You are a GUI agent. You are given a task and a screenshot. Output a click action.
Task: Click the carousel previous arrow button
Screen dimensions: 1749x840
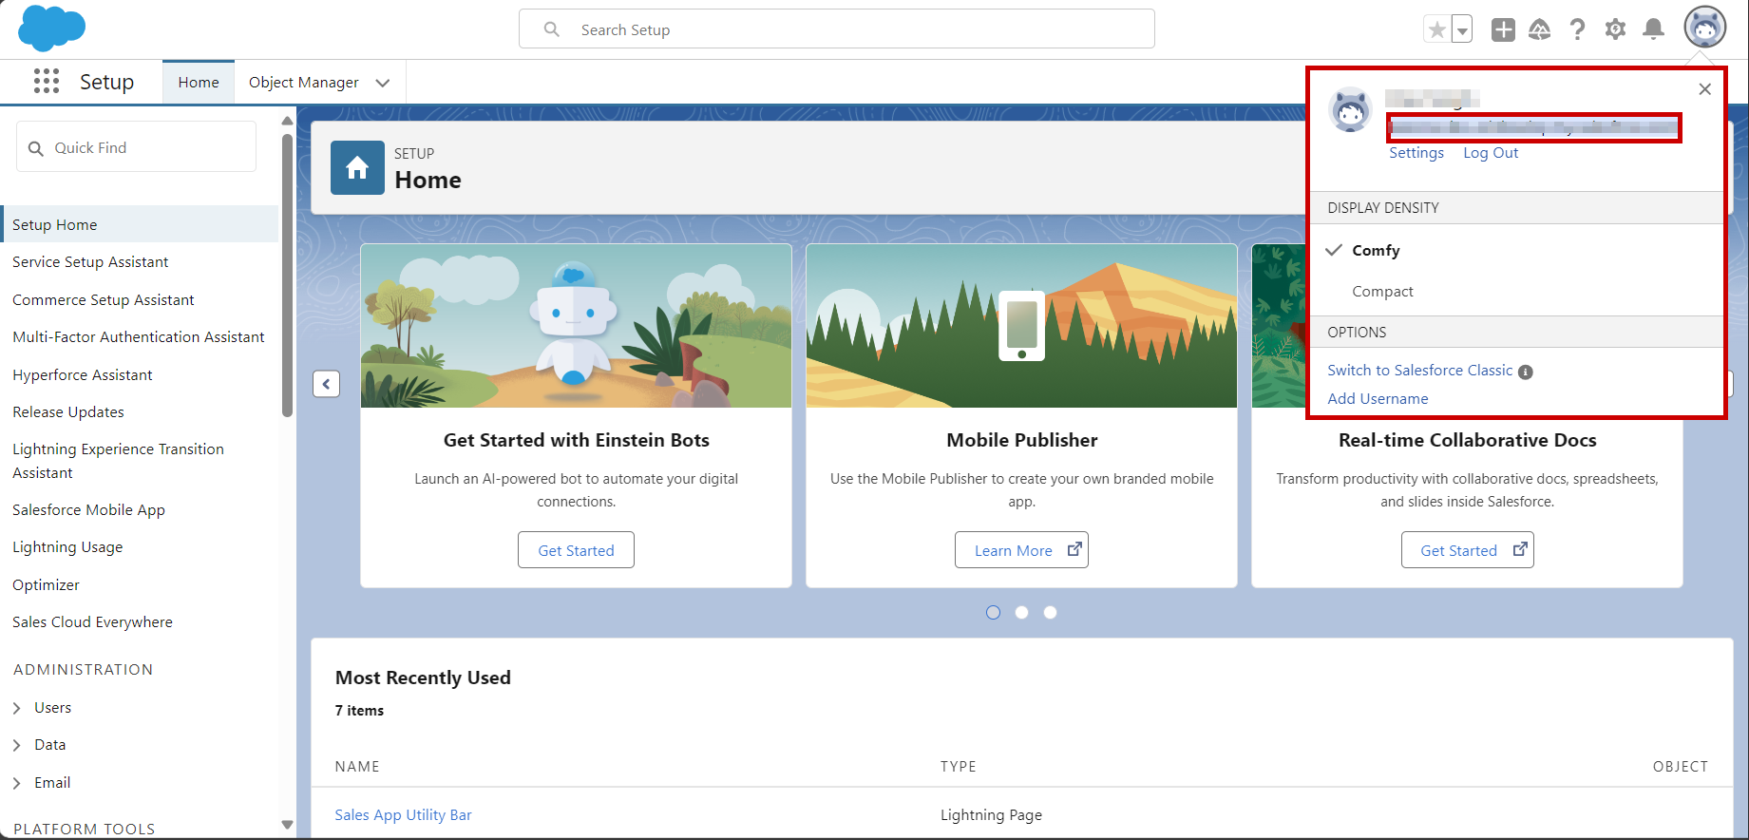(x=326, y=384)
